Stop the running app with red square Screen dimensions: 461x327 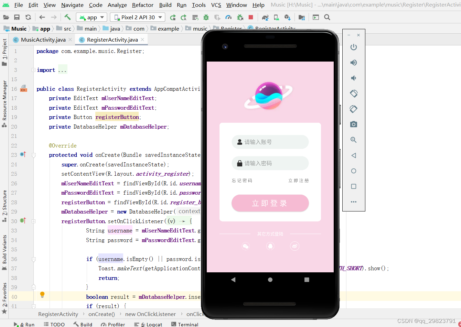coord(251,17)
